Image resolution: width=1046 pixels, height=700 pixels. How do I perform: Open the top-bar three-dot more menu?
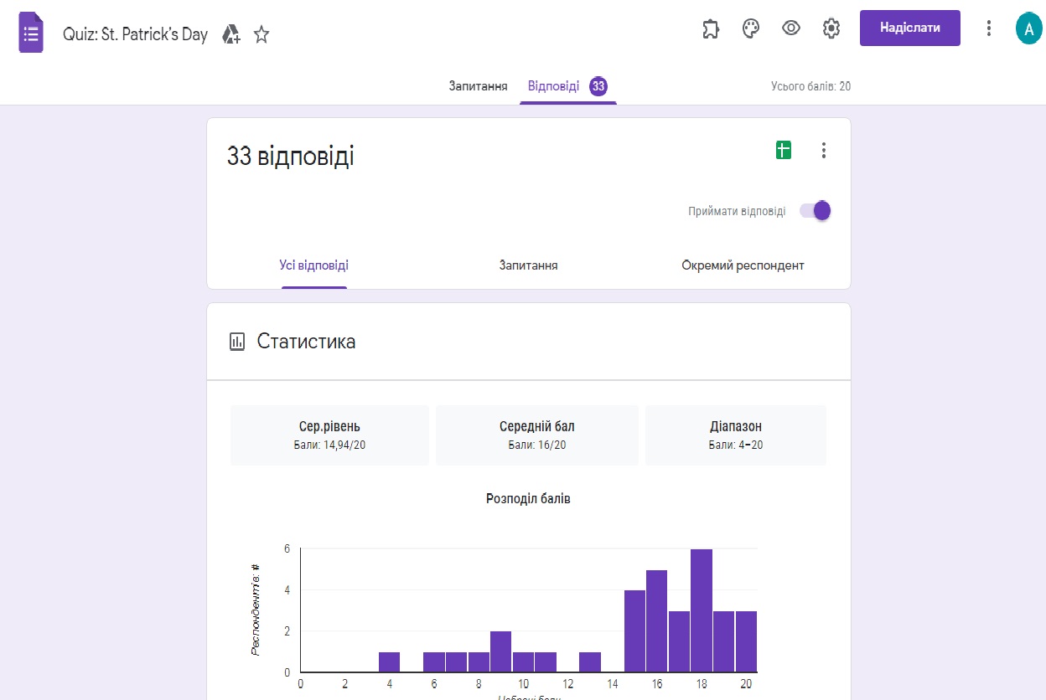point(989,28)
